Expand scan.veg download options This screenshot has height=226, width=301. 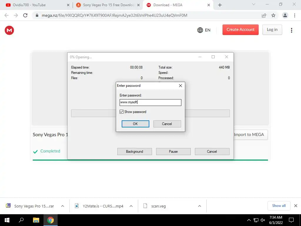200,206
